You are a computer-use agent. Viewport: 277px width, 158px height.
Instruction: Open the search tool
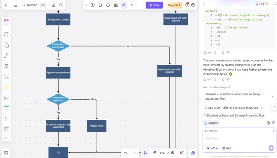[61, 5]
